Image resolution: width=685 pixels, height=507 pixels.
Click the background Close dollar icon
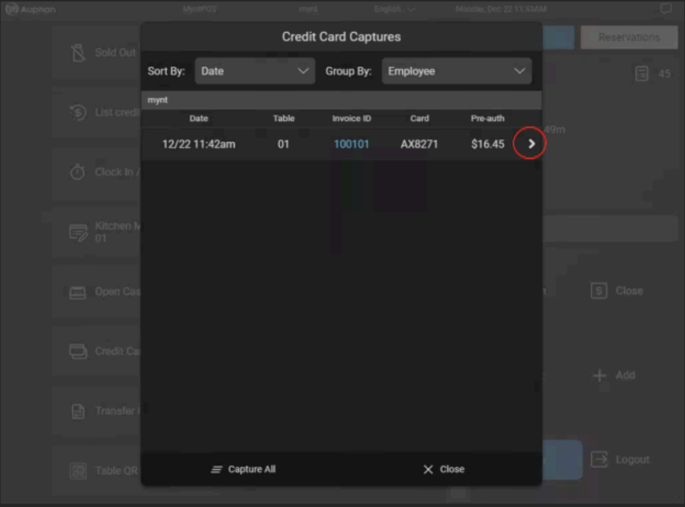[x=599, y=291]
